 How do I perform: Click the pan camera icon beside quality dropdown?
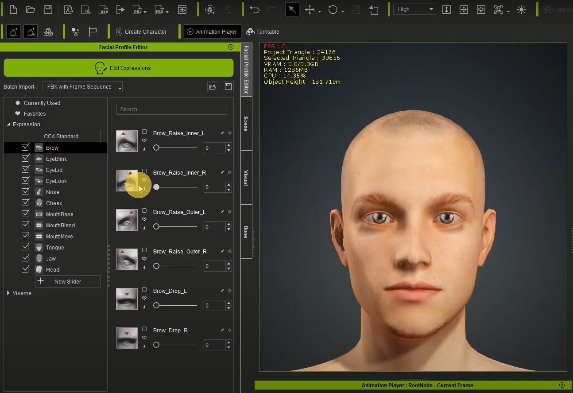pos(464,9)
